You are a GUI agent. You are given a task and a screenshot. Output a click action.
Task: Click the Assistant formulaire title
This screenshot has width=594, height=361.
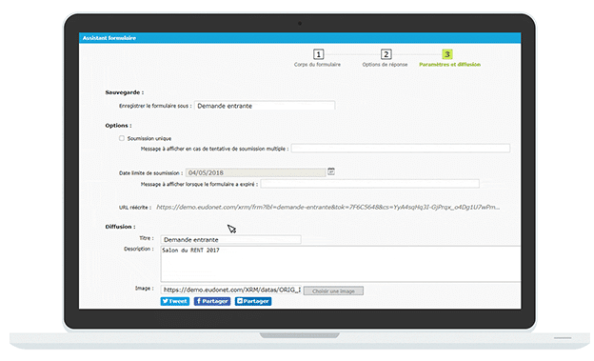[109, 38]
